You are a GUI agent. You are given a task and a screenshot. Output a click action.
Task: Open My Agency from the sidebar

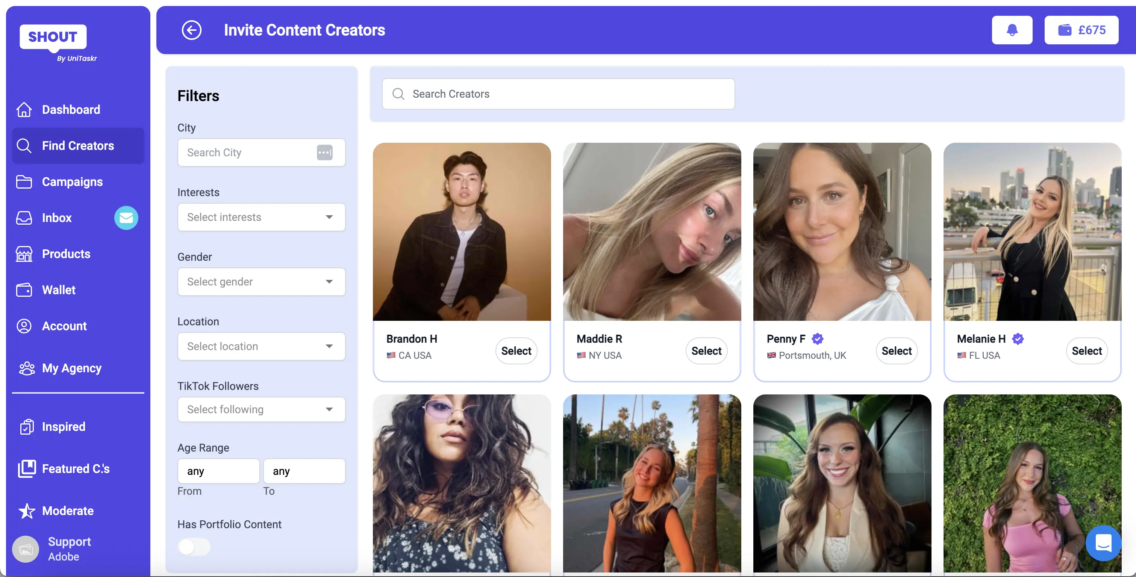[x=72, y=369]
